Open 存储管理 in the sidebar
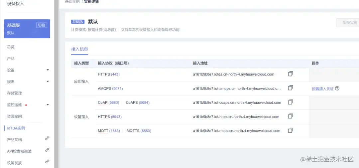The image size is (359, 168). click(14, 93)
